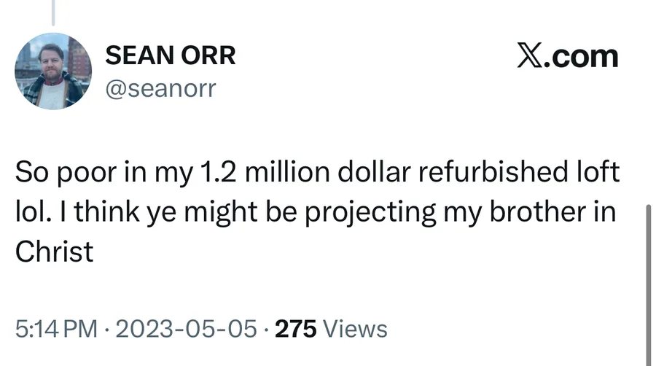Select the 2023-05-05 date text

tap(186, 329)
